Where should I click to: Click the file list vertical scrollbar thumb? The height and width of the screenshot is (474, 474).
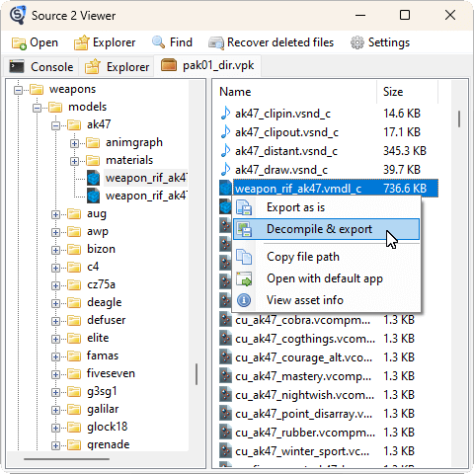point(459,119)
